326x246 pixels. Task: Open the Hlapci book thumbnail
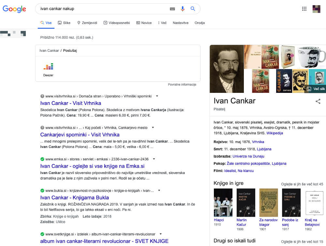click(x=223, y=203)
